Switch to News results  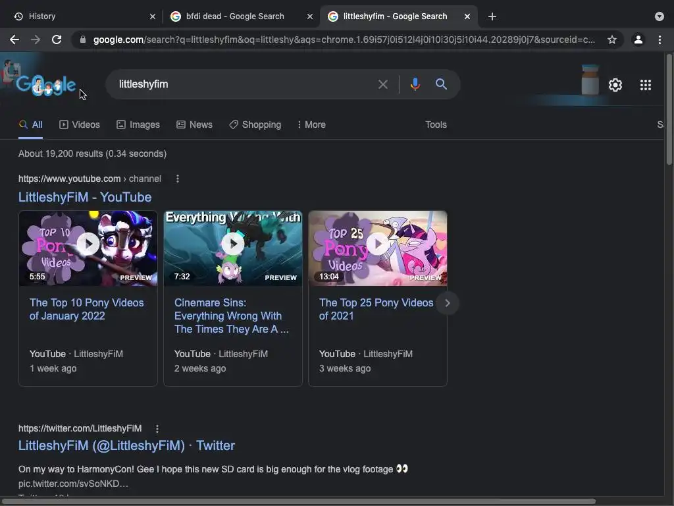[194, 125]
